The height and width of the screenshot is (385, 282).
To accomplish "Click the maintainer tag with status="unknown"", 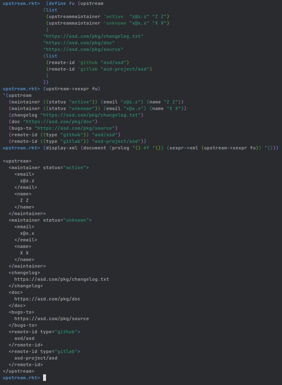I will click(50, 220).
